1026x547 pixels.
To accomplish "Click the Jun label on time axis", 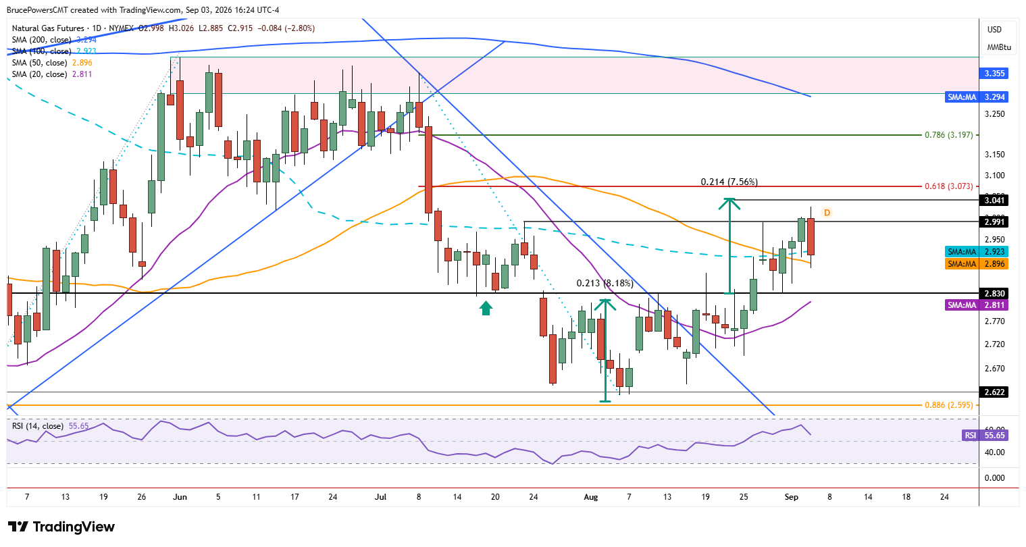I will point(180,497).
